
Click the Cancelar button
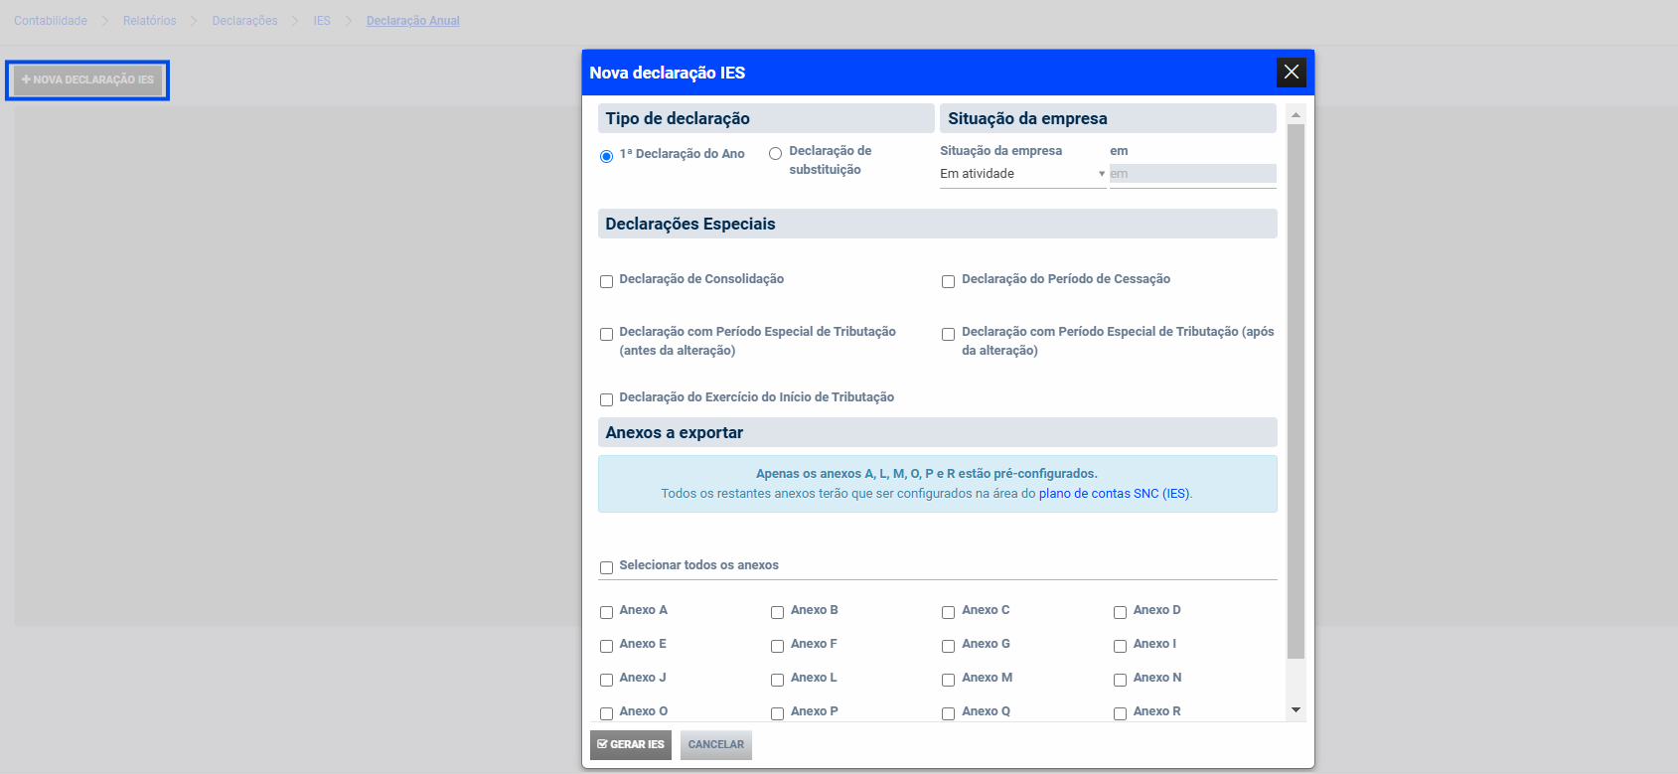pos(716,745)
